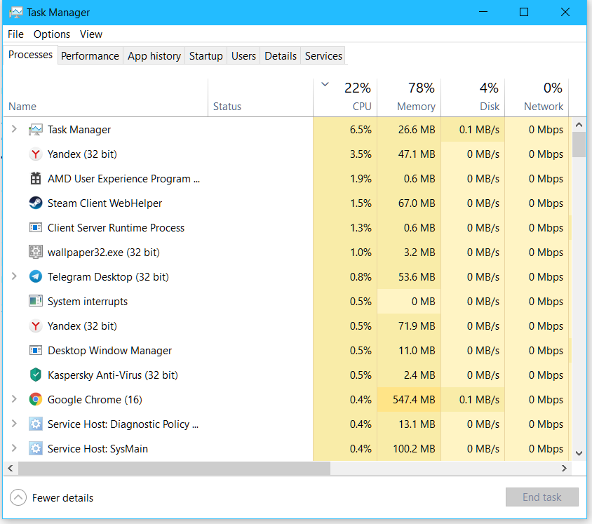Switch to the Users tab
The width and height of the screenshot is (592, 524).
point(243,56)
